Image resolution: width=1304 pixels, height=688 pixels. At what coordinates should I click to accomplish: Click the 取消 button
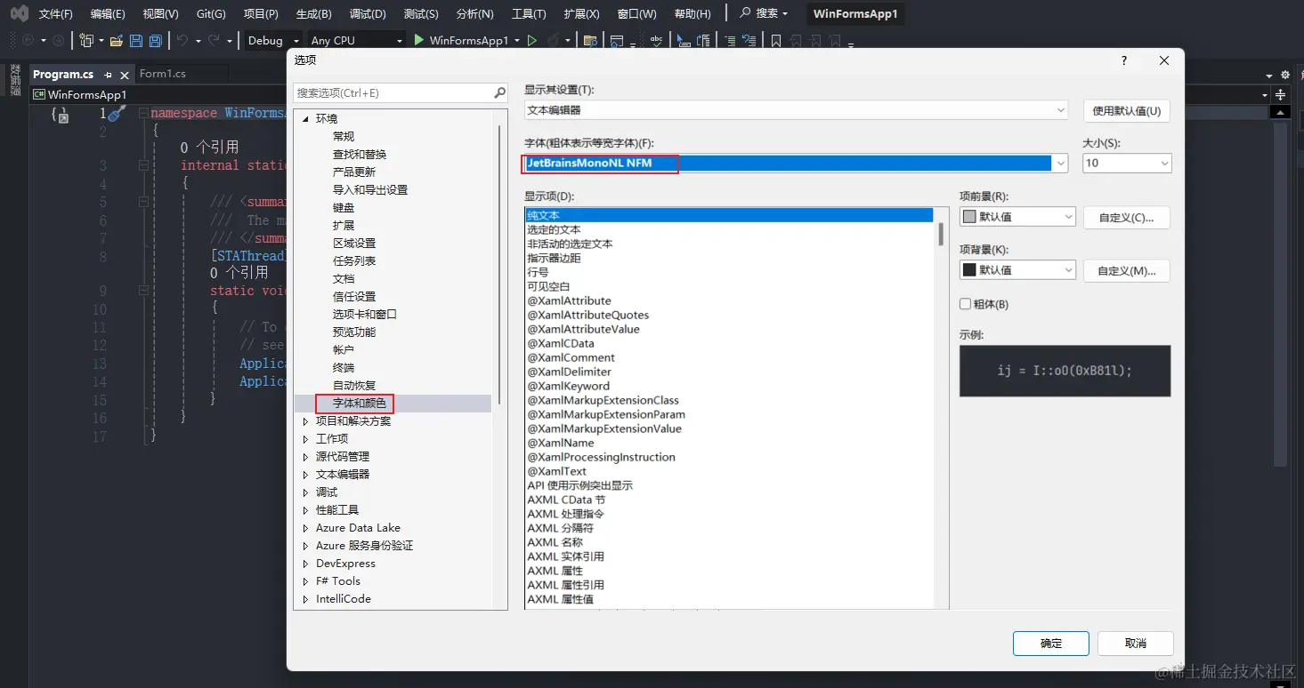(x=1136, y=644)
